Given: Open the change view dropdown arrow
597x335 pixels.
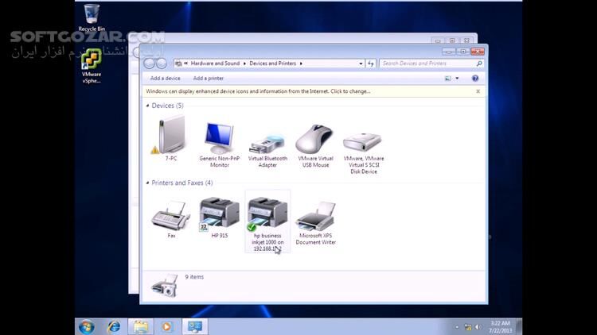Looking at the screenshot, I should click(x=458, y=79).
